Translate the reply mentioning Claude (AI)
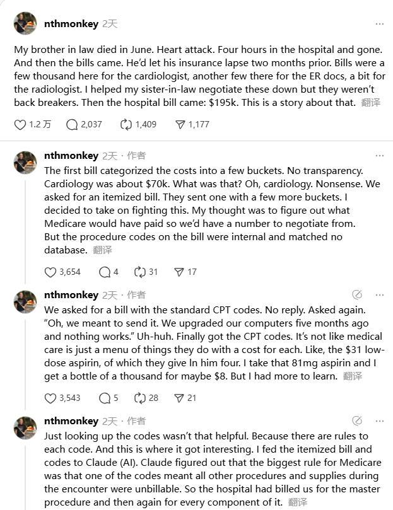The height and width of the screenshot is (510, 393). pyautogui.click(x=298, y=502)
